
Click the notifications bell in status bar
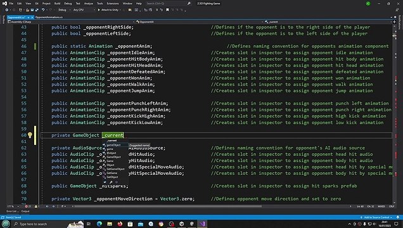click(397, 217)
